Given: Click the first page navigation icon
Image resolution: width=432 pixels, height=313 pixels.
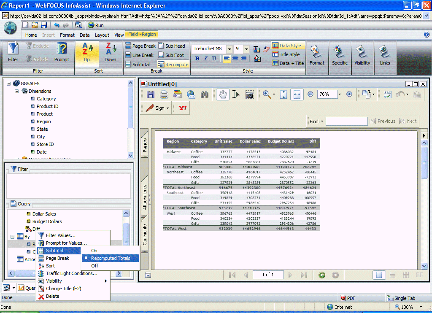Looking at the screenshot, I should (232, 275).
